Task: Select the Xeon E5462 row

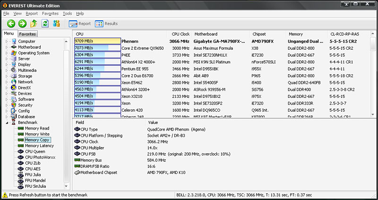Action: (221, 83)
